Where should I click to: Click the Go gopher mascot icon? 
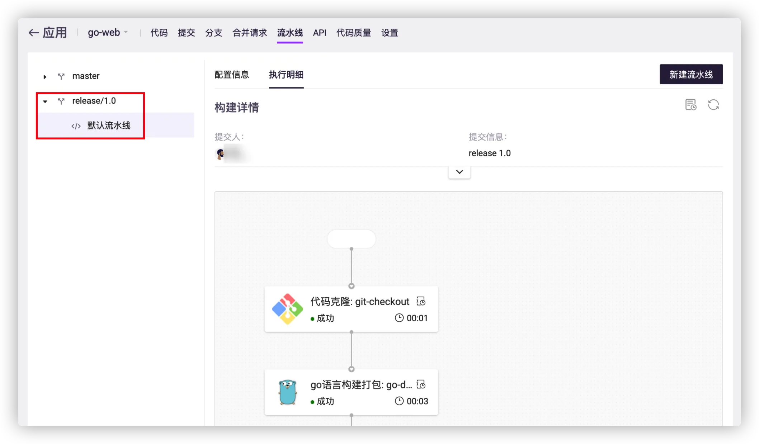click(287, 392)
